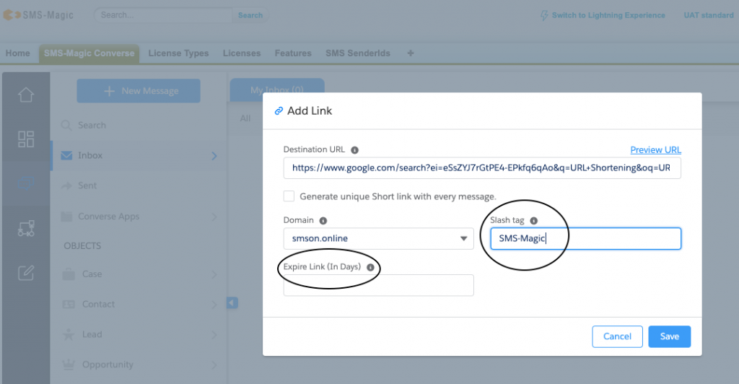Click the magnifier icon beside Search

coord(66,126)
